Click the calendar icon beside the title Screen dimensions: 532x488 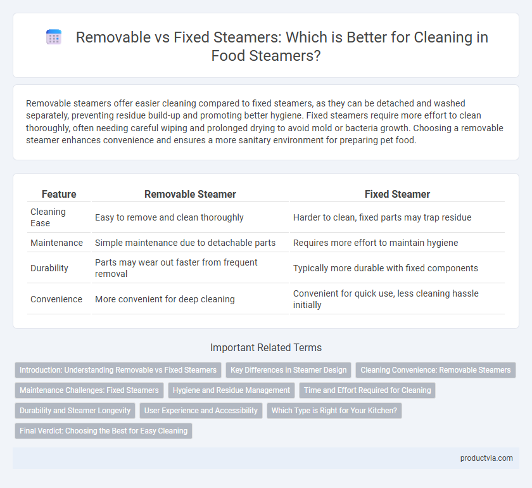54,37
